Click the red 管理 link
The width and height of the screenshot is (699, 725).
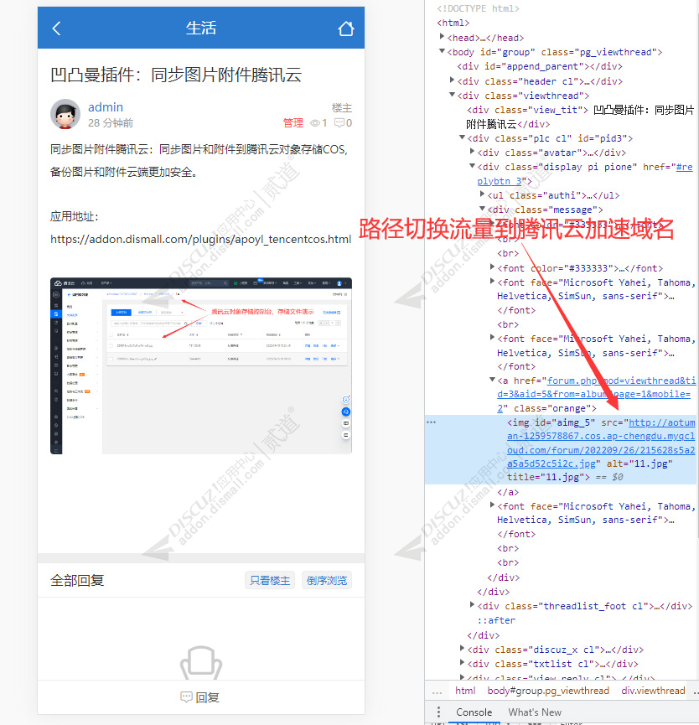[293, 123]
